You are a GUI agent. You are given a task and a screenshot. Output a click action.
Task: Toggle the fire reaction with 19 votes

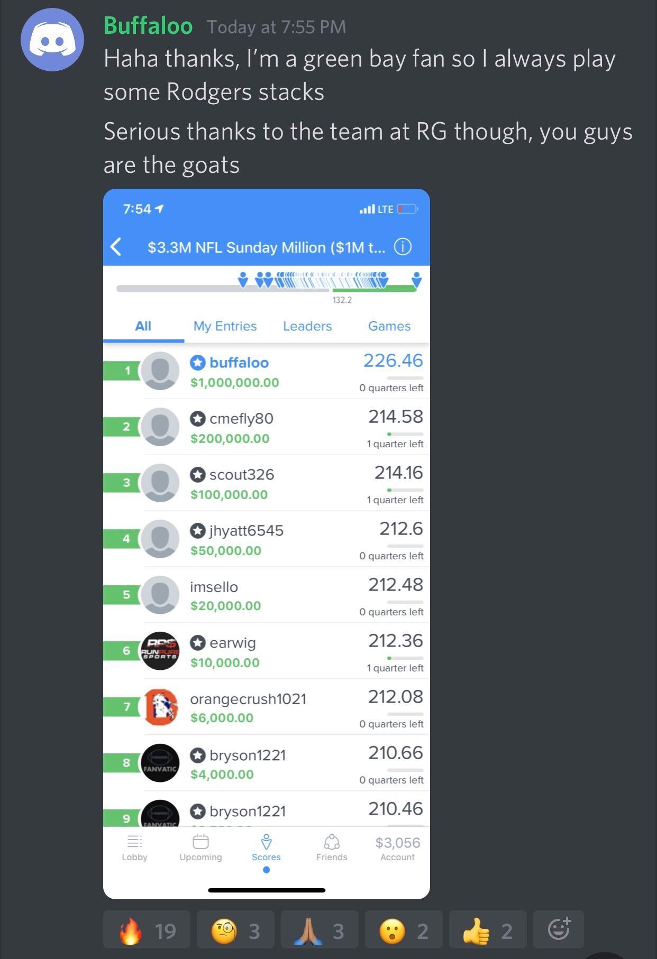coord(147,929)
